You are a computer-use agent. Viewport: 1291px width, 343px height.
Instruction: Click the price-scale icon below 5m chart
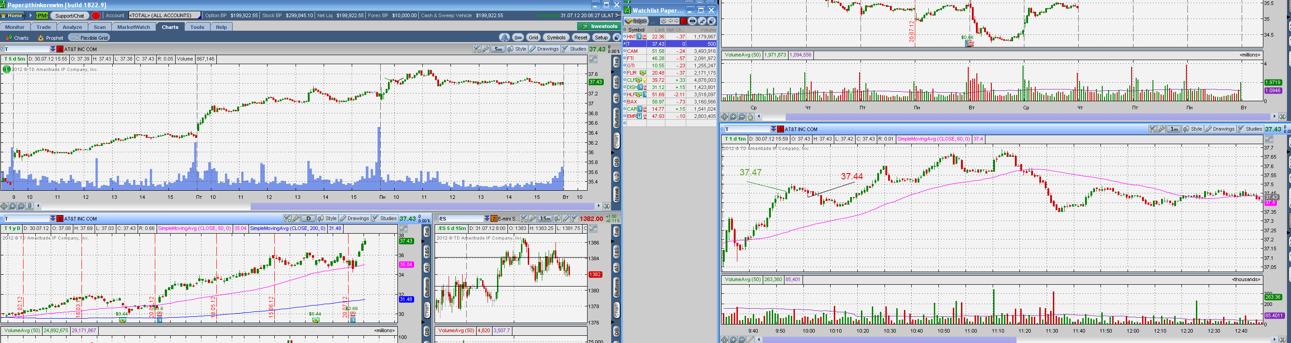point(29,206)
